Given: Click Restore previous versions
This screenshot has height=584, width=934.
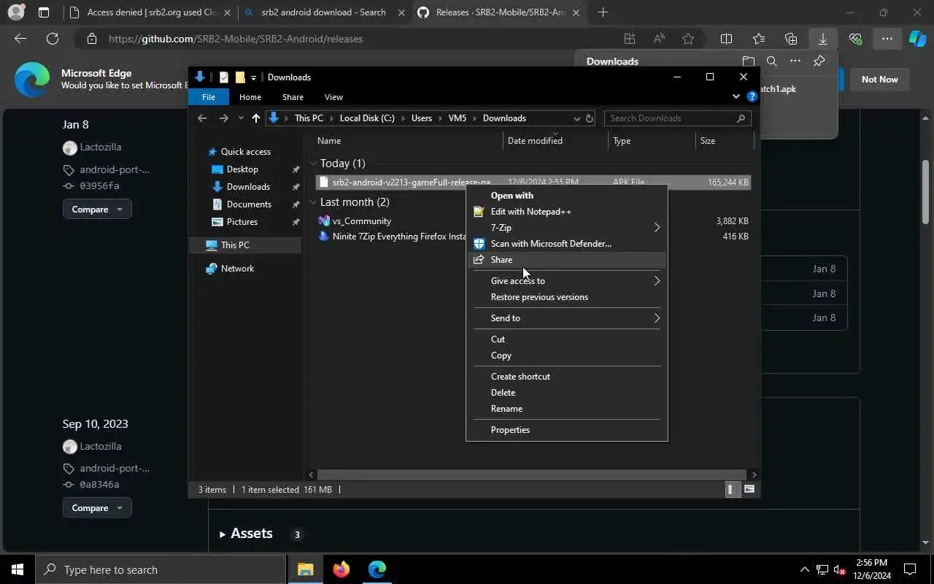Looking at the screenshot, I should point(566,297).
